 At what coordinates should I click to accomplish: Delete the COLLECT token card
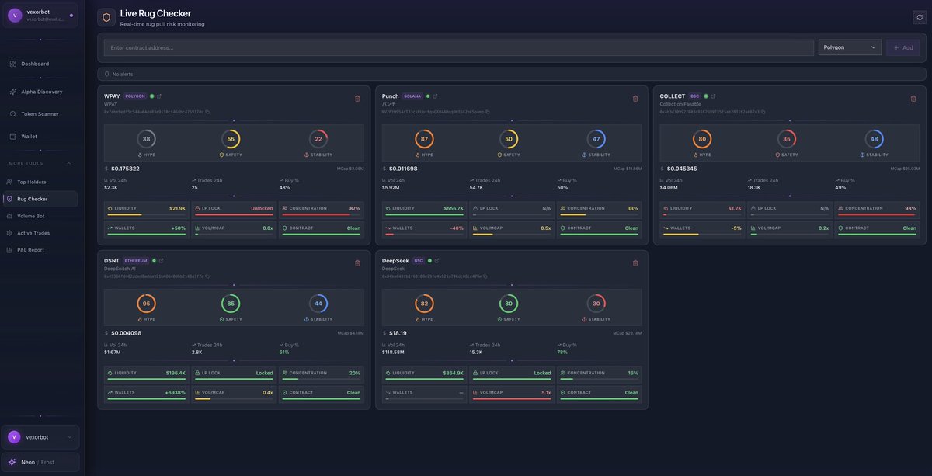[913, 99]
